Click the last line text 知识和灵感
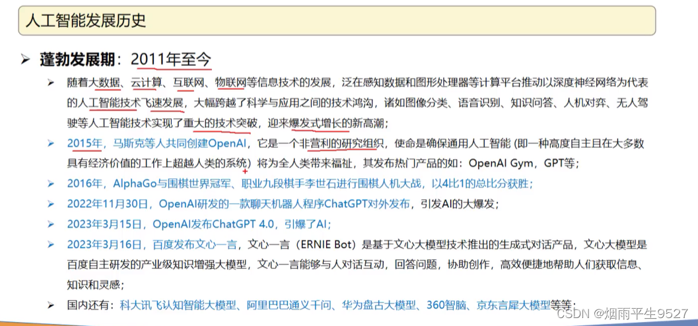 coord(92,284)
